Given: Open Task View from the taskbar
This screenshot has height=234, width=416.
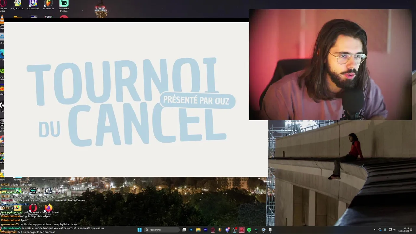Looking at the screenshot, I should pyautogui.click(x=184, y=230).
